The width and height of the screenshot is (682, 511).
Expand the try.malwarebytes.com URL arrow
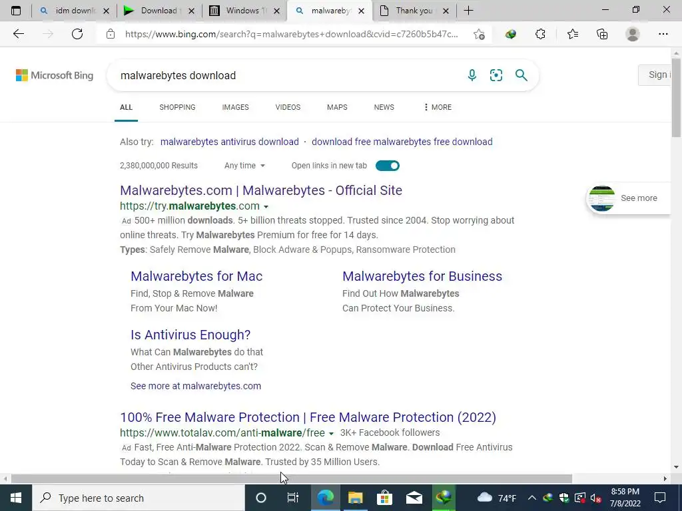[266, 207]
